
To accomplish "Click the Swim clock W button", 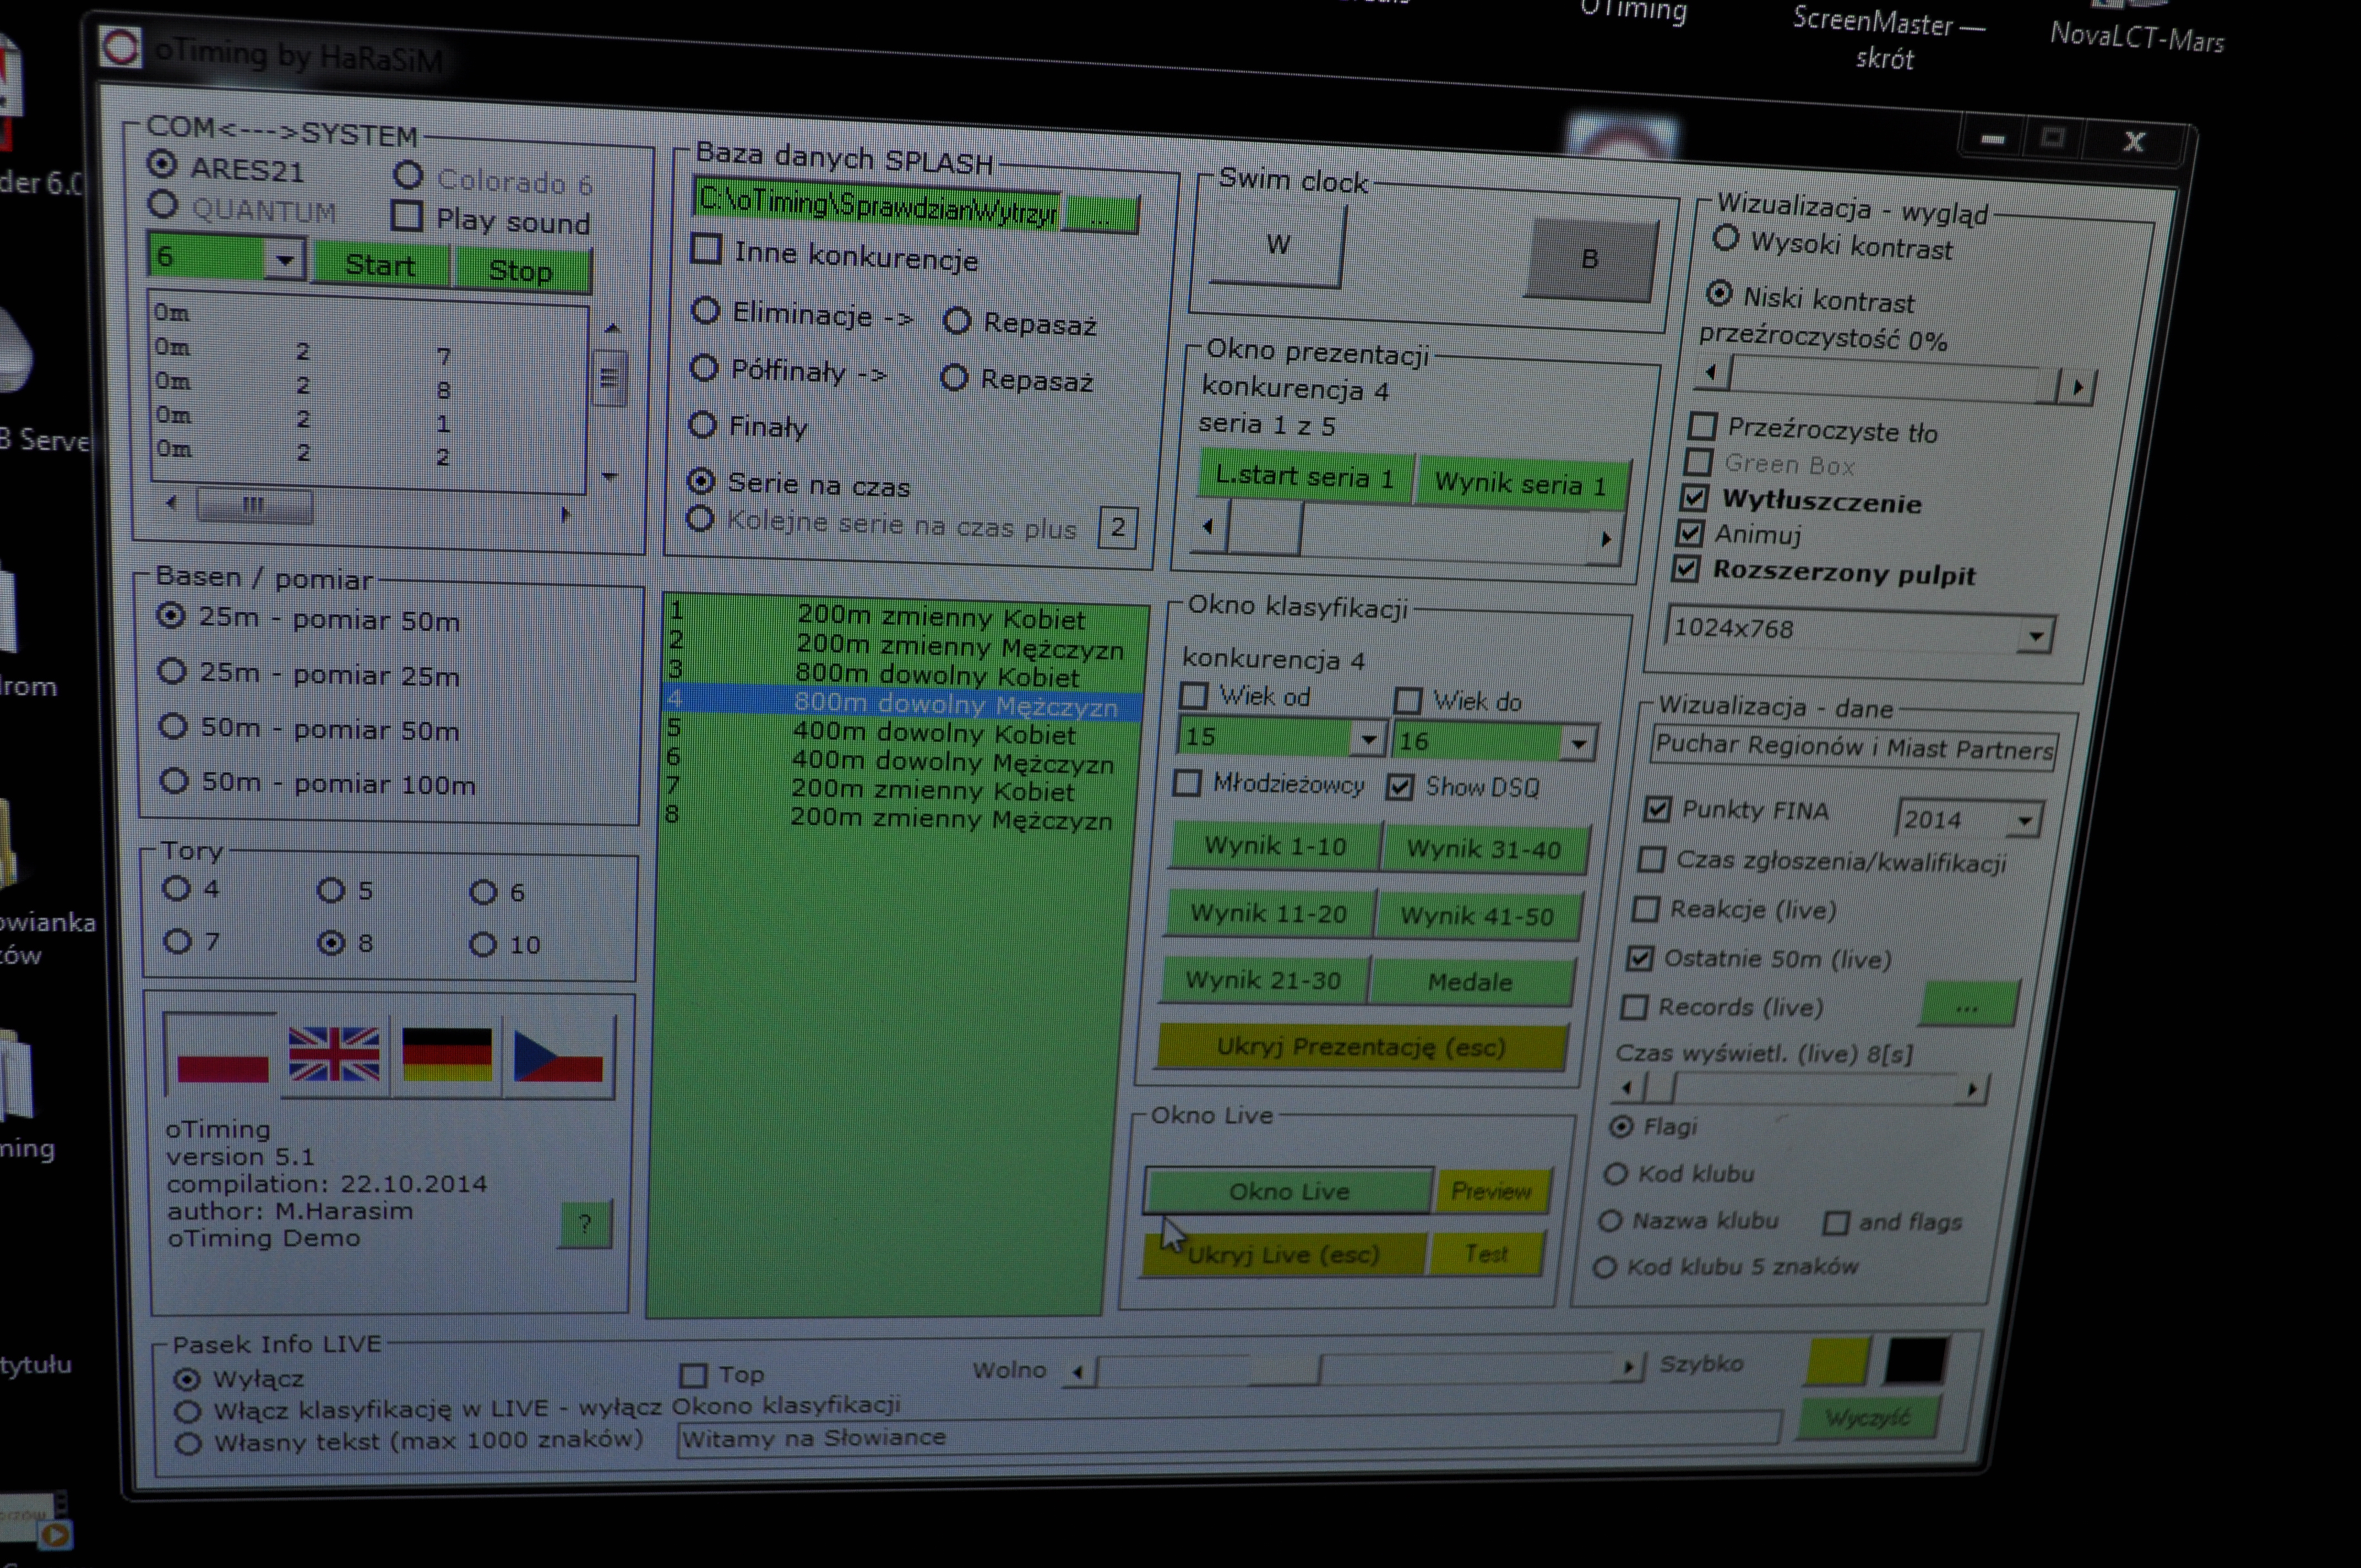I will coord(1278,244).
